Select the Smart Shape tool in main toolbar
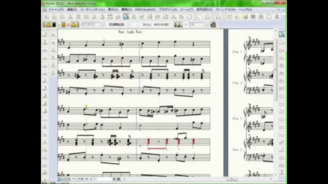Screen dimensions: 328x184 (126, 16)
